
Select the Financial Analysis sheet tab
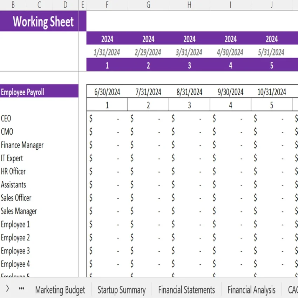point(251,290)
